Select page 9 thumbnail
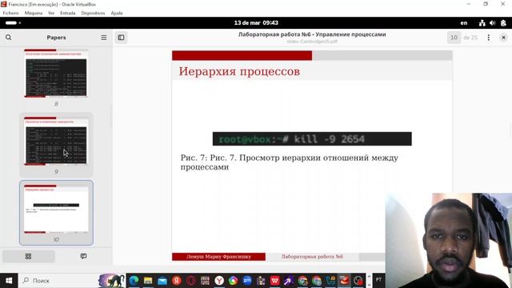Viewport: 512px width, 288px height. point(56,141)
